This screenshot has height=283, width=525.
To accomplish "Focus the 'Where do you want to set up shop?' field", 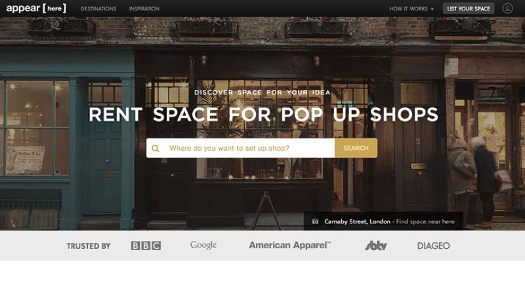I will (x=249, y=148).
